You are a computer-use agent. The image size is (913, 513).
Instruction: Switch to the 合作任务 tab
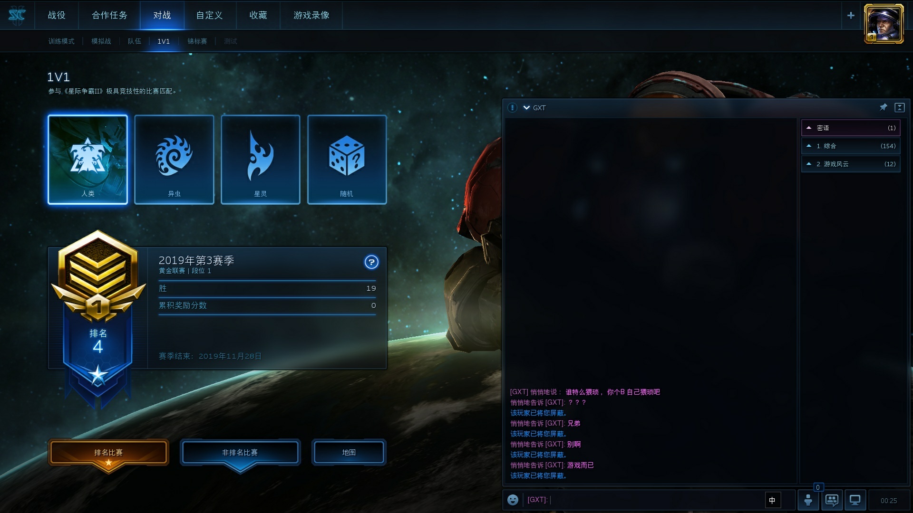coord(109,15)
